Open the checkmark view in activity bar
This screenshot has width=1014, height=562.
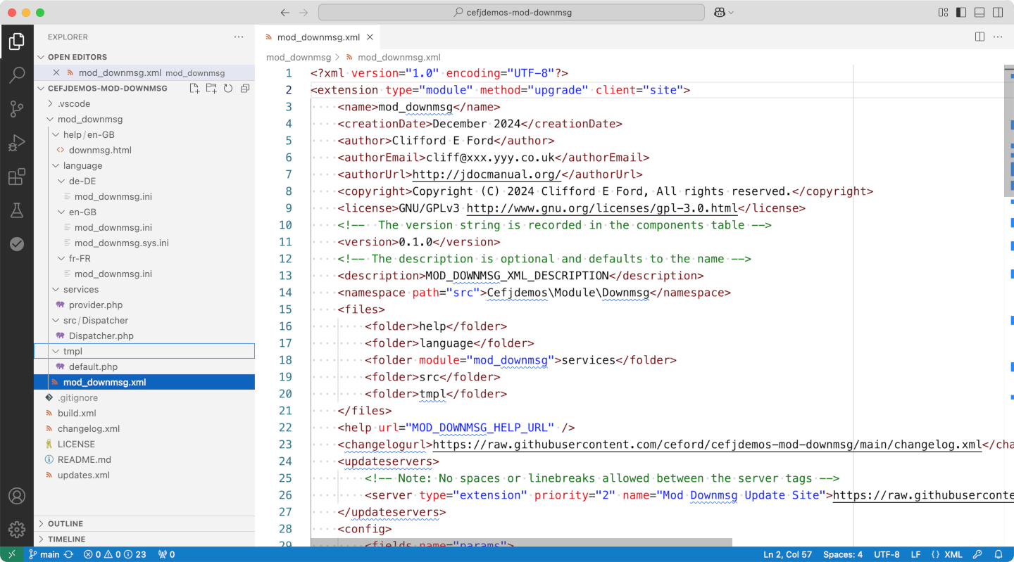pos(17,244)
